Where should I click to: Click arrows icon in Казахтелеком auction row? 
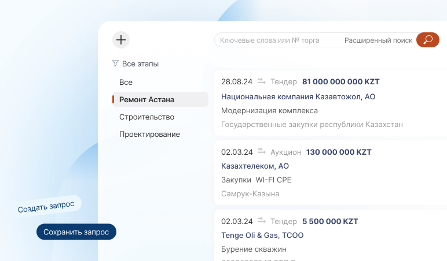(x=262, y=152)
